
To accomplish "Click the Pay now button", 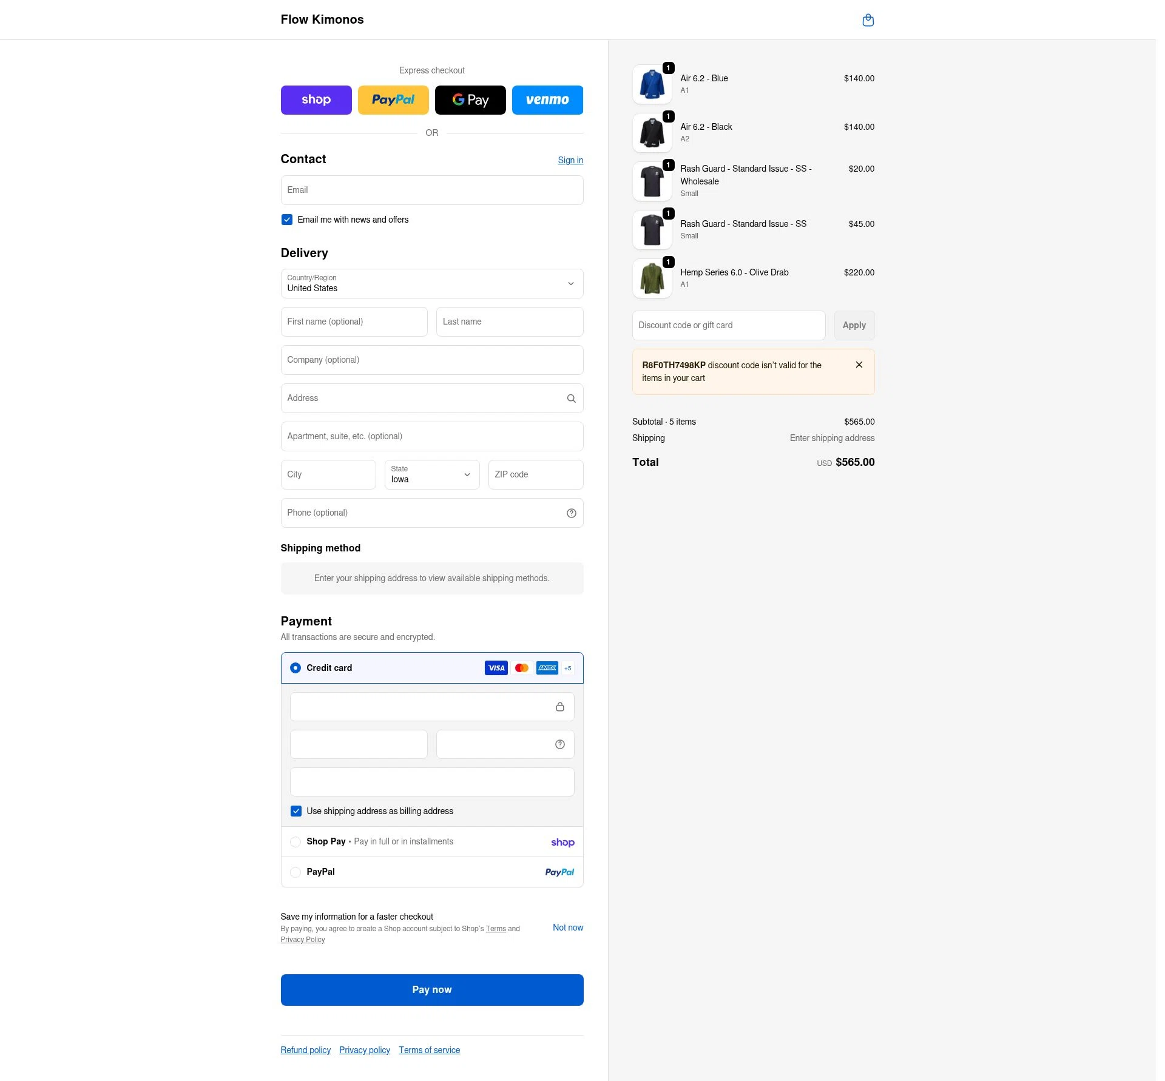I will click(x=432, y=990).
